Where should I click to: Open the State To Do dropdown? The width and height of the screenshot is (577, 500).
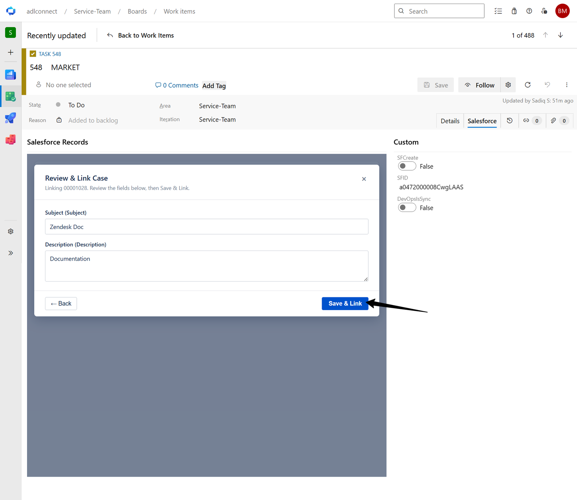pos(76,105)
